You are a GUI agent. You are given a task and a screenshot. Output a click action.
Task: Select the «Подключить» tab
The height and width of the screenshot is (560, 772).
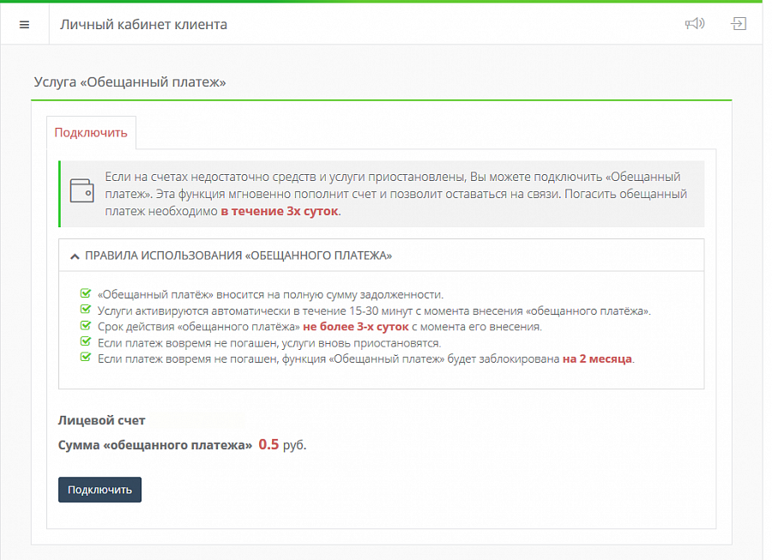click(x=91, y=133)
